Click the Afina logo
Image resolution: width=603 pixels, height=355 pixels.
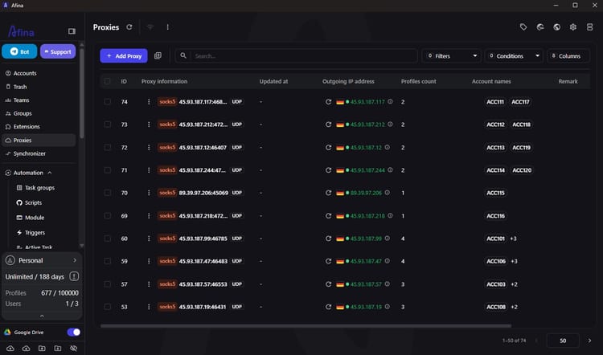pyautogui.click(x=21, y=31)
